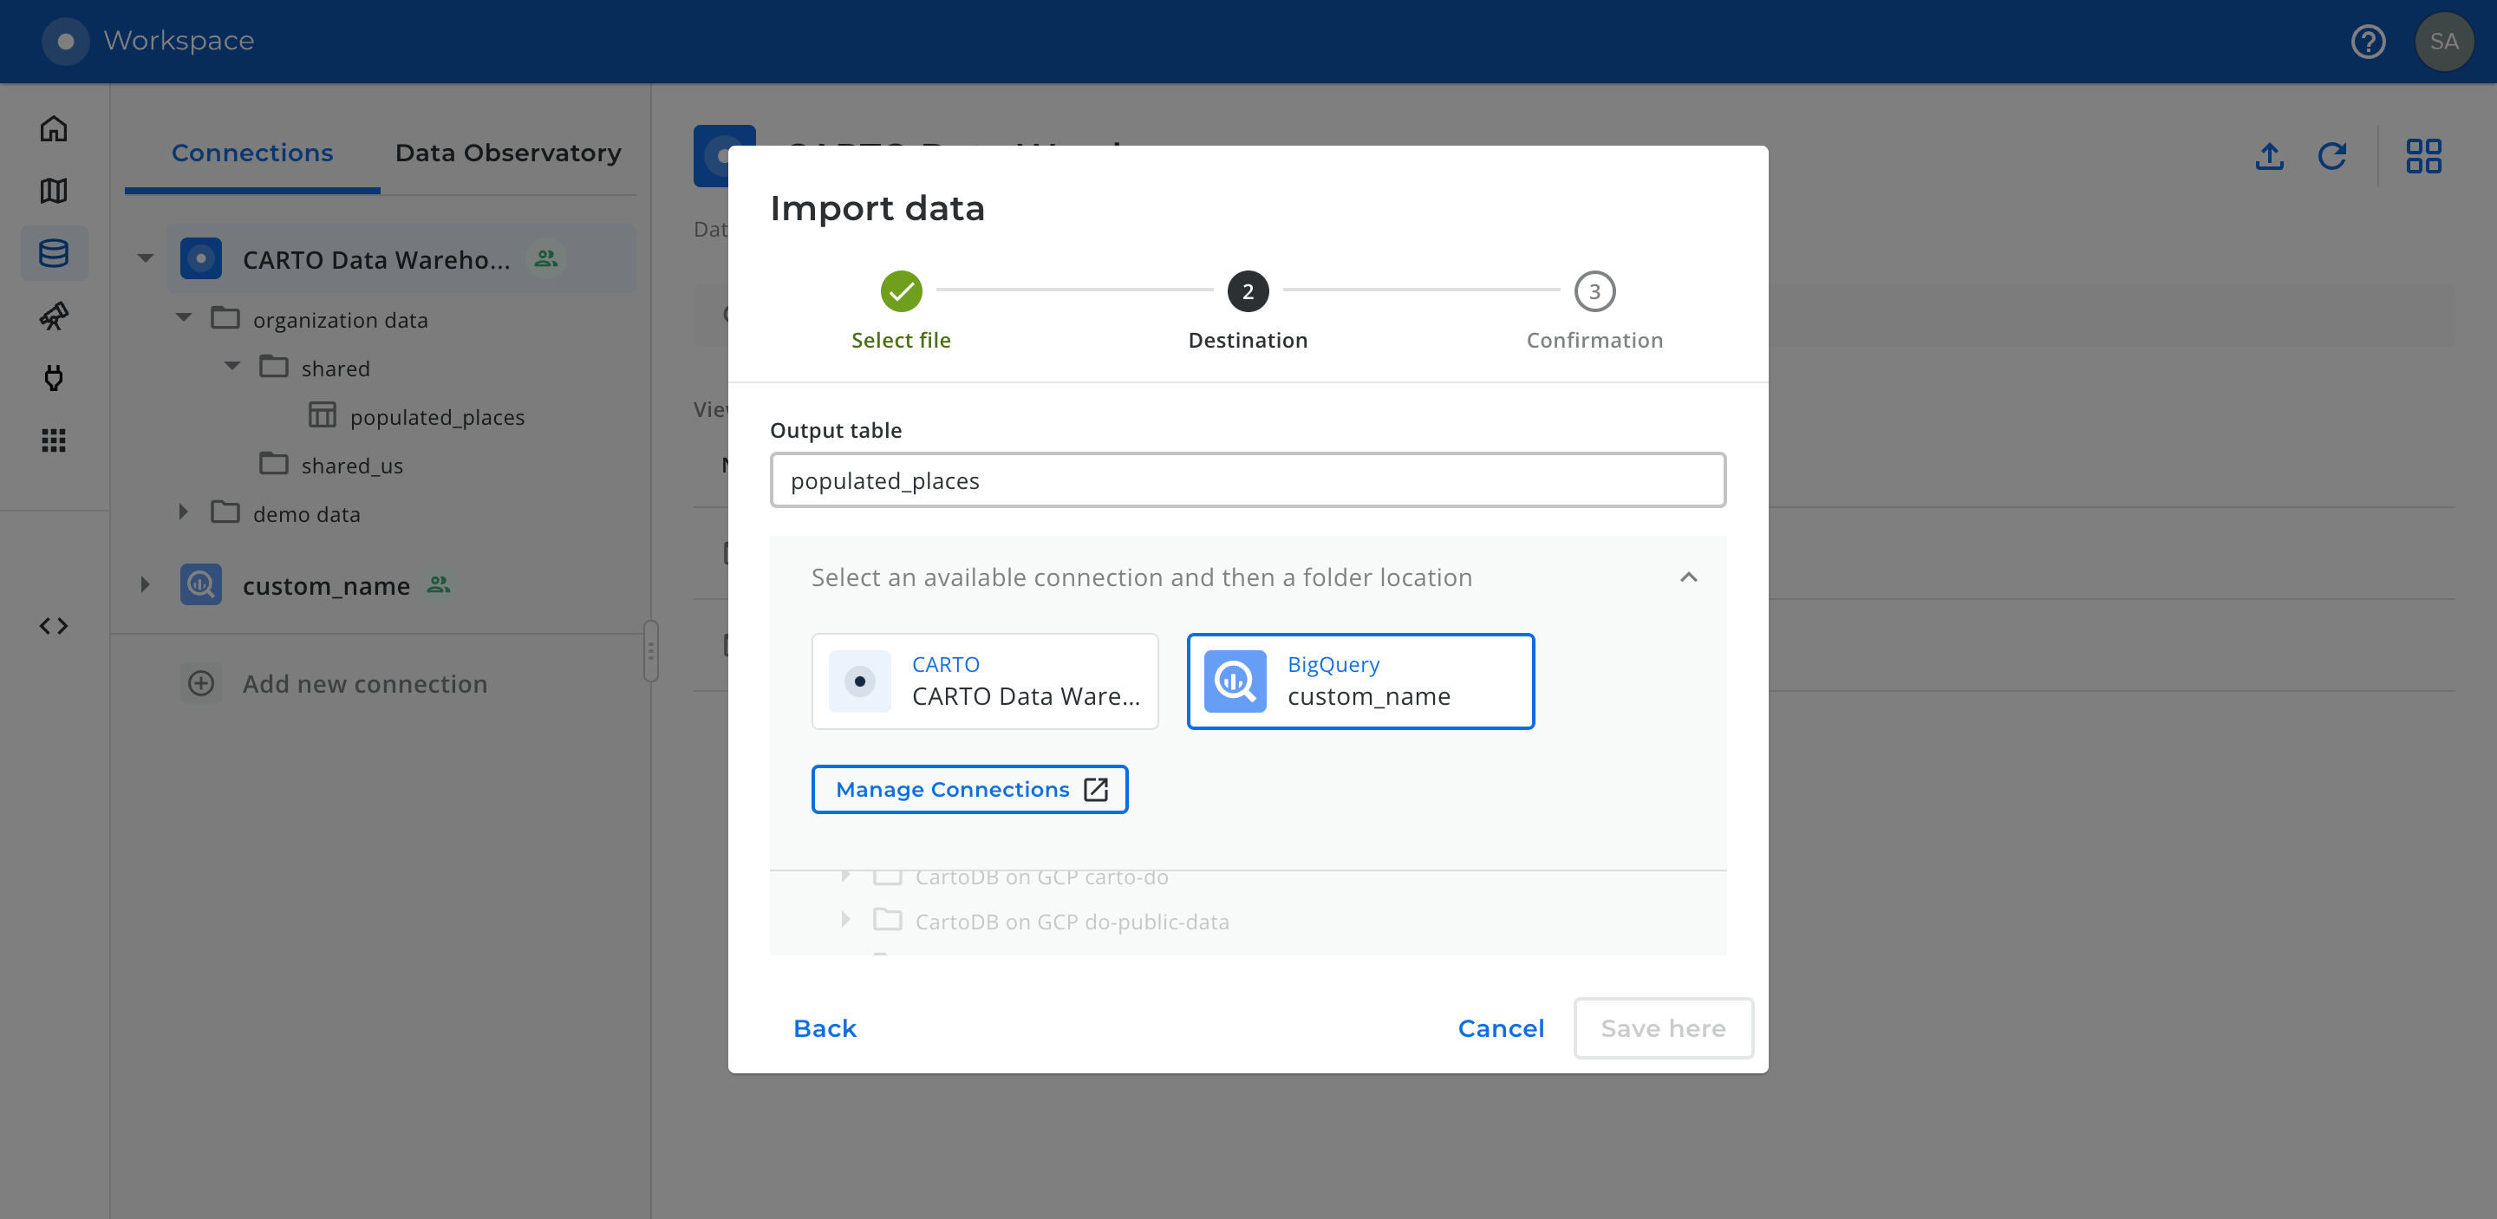Click the step 3 Confirmation circle
This screenshot has width=2497, height=1219.
[x=1594, y=290]
